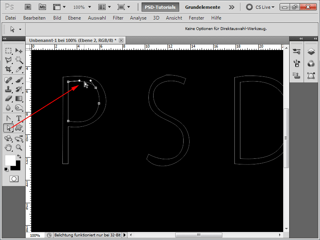320x240 pixels.
Task: Show more workspaces via double chevron
Action: [232, 7]
